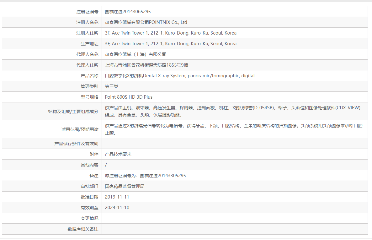Select the Seoul address in 生产地址 row

click(x=171, y=44)
